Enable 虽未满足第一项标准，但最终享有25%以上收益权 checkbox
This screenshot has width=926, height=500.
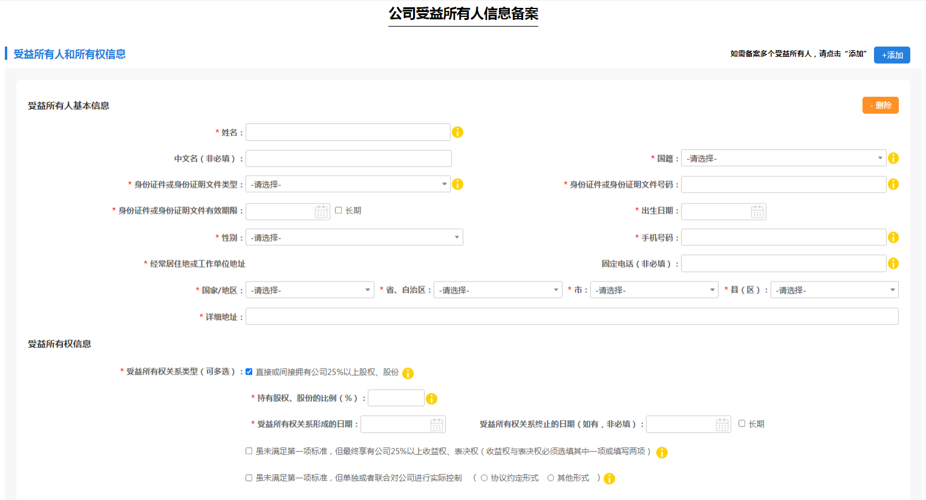point(249,452)
